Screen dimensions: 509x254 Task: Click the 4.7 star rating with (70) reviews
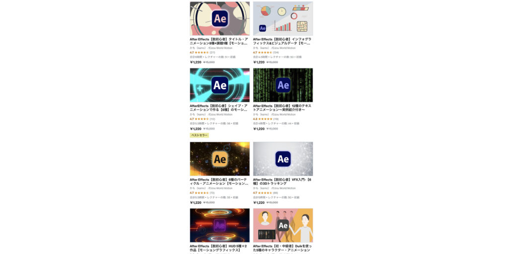[x=202, y=193]
